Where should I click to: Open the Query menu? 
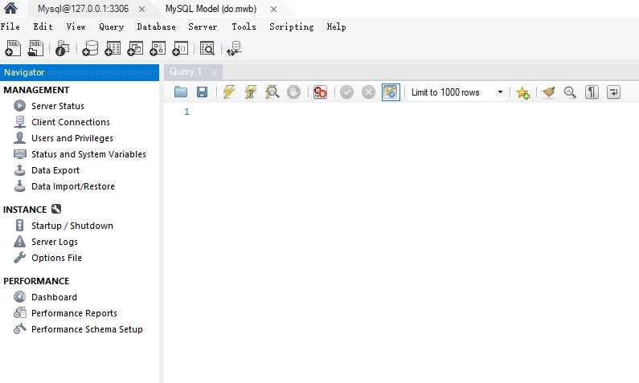(x=111, y=26)
